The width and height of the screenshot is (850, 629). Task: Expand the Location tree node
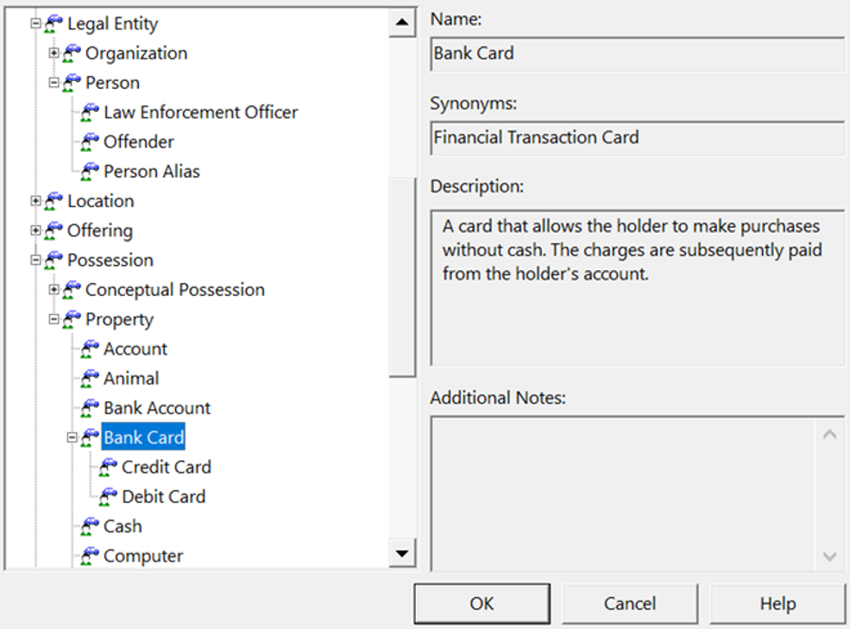(36, 201)
